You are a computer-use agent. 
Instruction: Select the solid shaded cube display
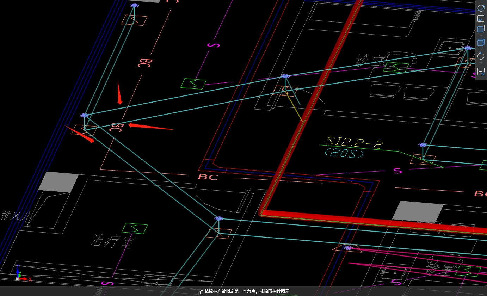pyautogui.click(x=481, y=42)
